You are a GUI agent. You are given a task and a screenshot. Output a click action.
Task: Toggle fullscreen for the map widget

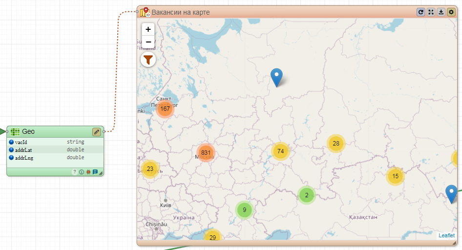tap(431, 12)
